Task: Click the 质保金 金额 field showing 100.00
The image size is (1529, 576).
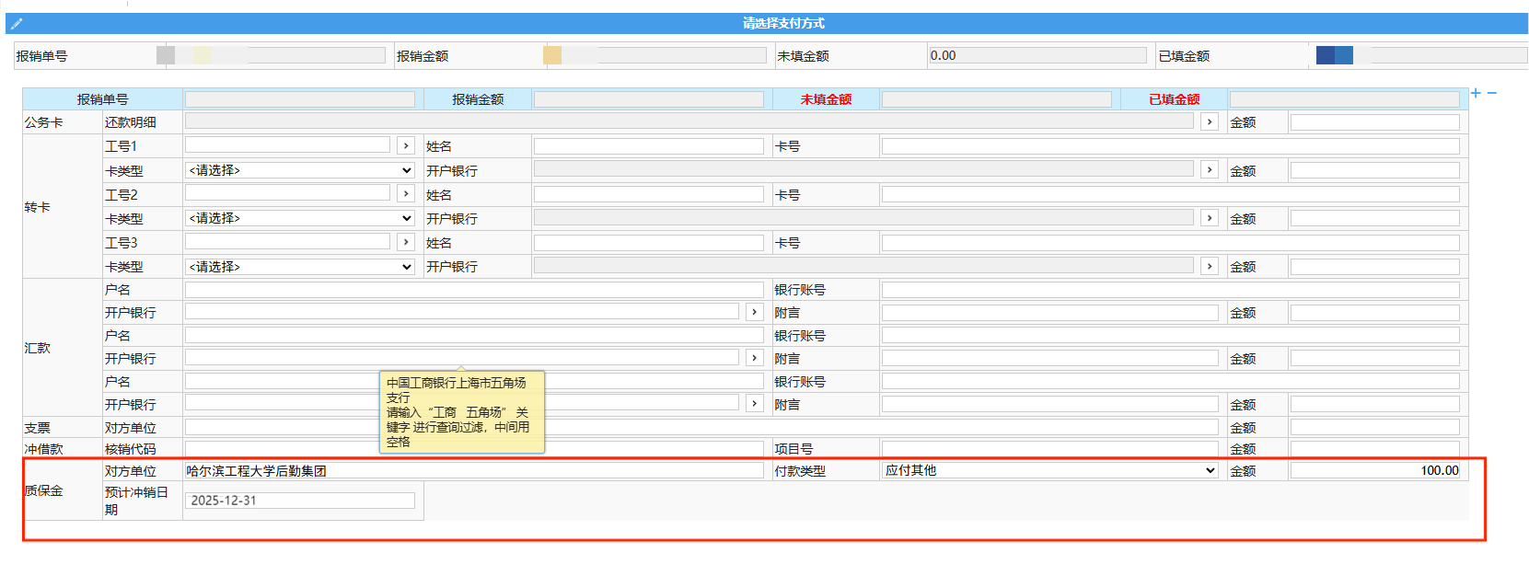Action: (1374, 470)
